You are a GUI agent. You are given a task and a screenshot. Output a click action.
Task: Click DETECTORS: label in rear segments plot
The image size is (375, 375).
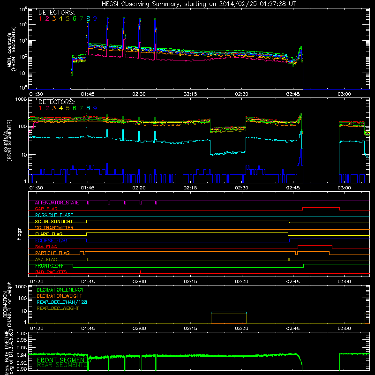tap(56, 102)
